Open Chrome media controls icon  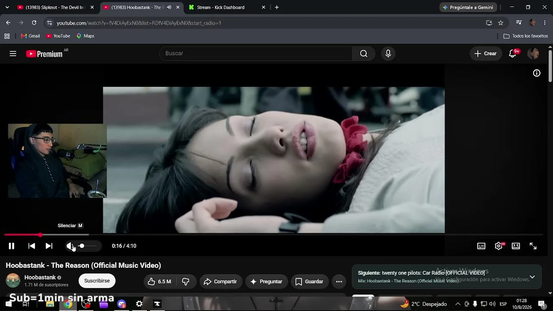pyautogui.click(x=519, y=23)
